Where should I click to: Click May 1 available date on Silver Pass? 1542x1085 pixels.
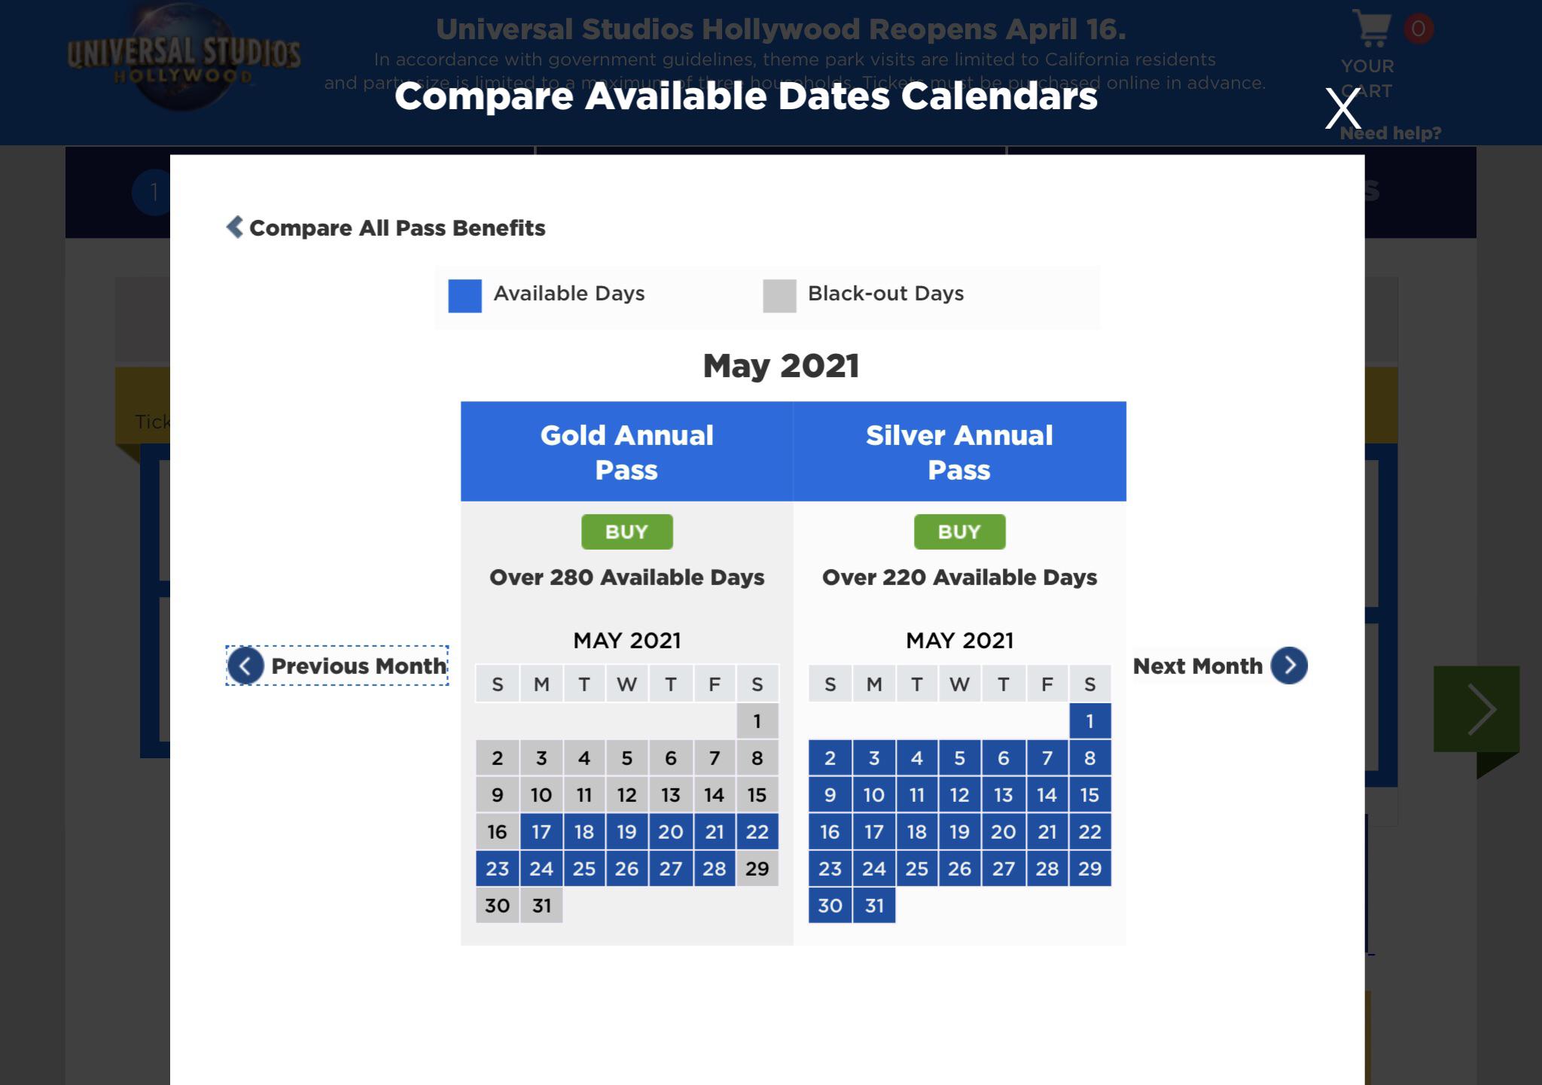pos(1089,721)
